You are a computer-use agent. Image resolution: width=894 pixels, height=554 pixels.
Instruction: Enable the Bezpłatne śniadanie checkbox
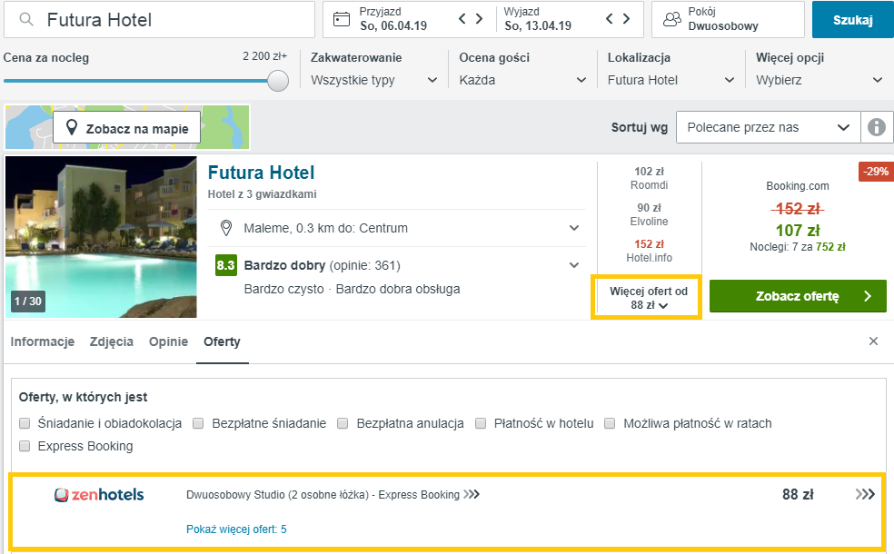198,423
